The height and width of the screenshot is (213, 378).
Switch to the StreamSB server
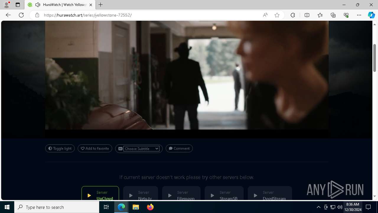pyautogui.click(x=224, y=193)
